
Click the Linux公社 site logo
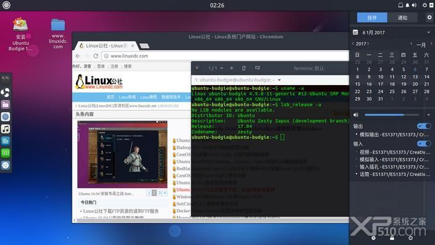coord(99,81)
